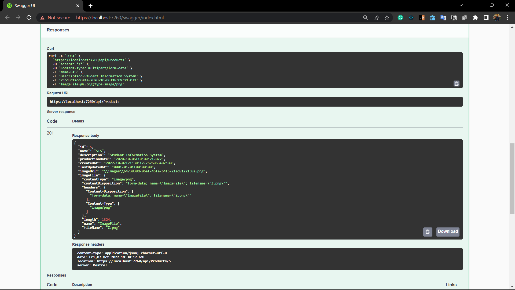515x290 pixels.
Task: Open the Notion Web Clipper extension
Action: coord(454,17)
